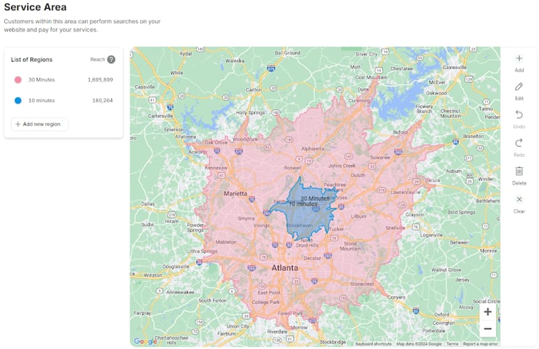539x349 pixels.
Task: Click the Snellville label on the map
Action: [x=395, y=228]
